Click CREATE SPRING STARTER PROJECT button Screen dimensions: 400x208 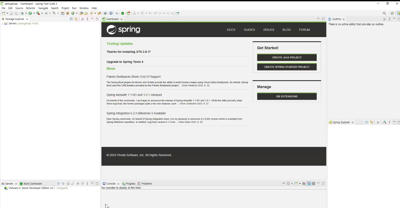[x=287, y=67]
